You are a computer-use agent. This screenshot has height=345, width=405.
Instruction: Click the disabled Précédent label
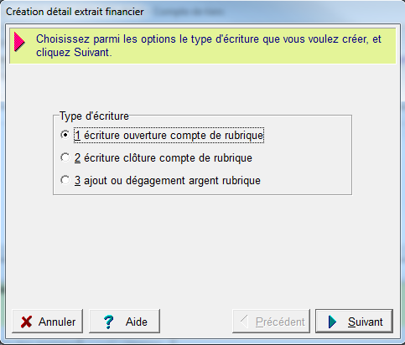click(x=280, y=322)
